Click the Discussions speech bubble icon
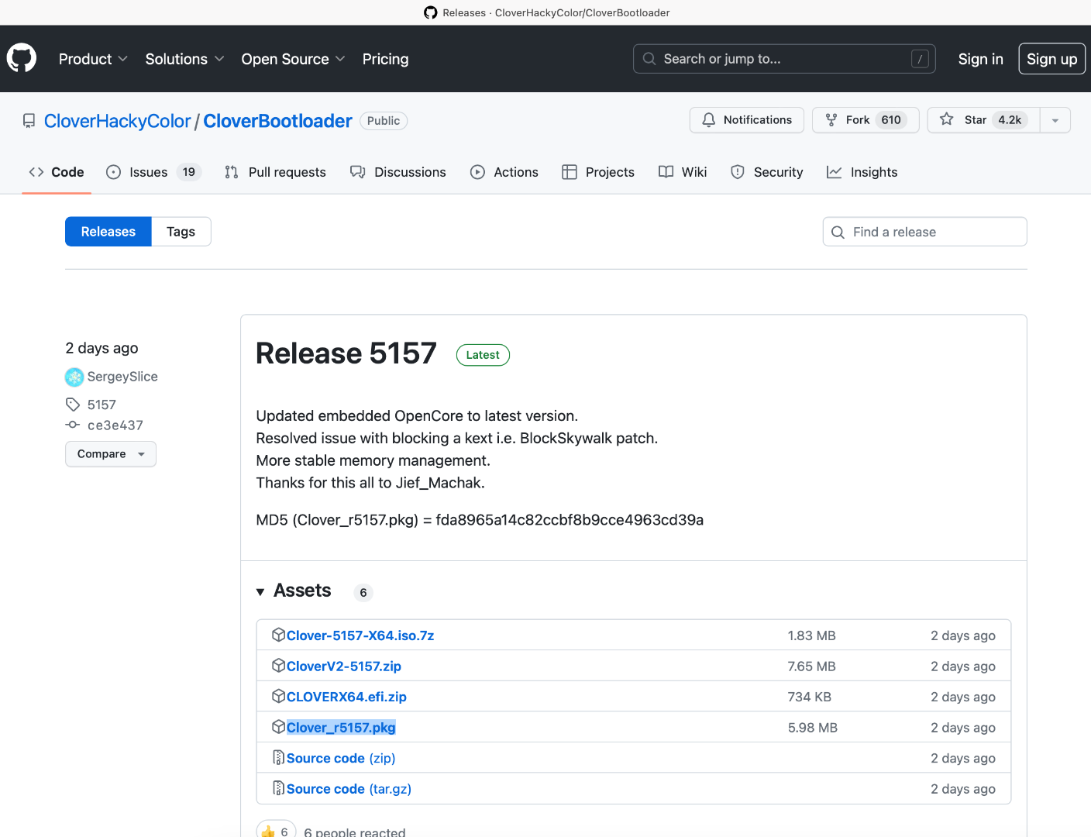The image size is (1091, 837). pyautogui.click(x=357, y=172)
